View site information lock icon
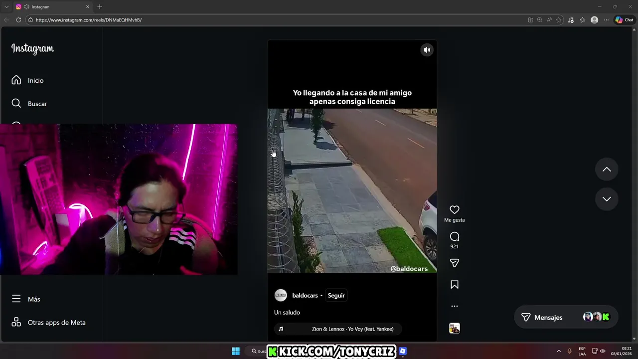This screenshot has width=638, height=359. click(30, 20)
